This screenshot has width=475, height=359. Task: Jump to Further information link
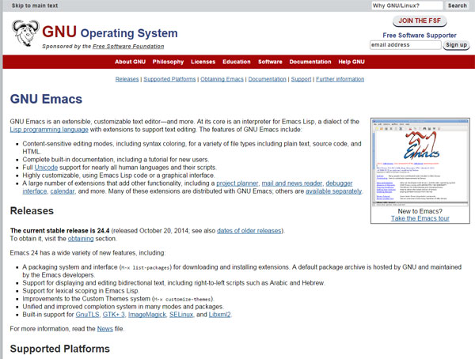click(x=340, y=79)
